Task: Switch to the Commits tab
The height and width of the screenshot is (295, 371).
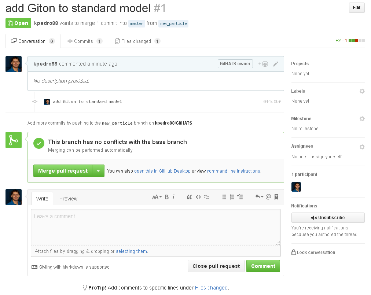Action: coord(85,41)
